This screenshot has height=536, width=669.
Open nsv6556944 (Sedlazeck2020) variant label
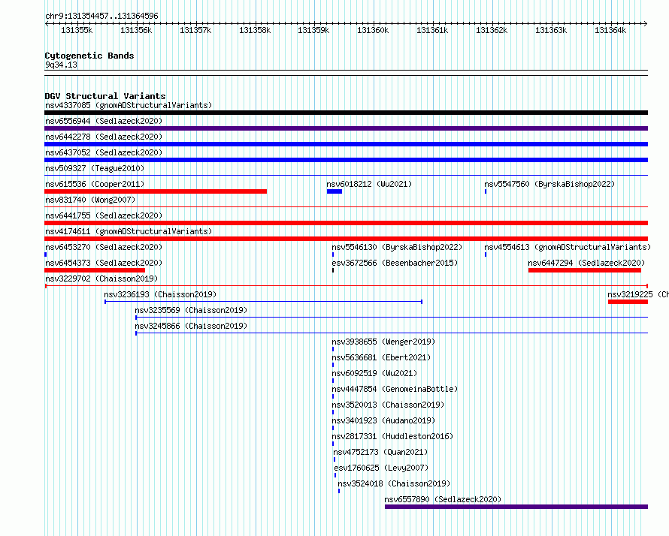tap(104, 121)
